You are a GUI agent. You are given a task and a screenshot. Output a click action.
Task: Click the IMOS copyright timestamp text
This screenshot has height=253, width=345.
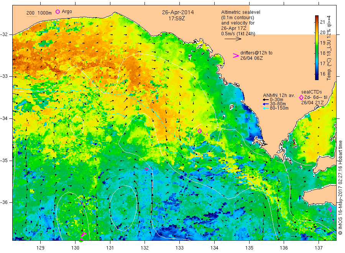tap(340, 187)
